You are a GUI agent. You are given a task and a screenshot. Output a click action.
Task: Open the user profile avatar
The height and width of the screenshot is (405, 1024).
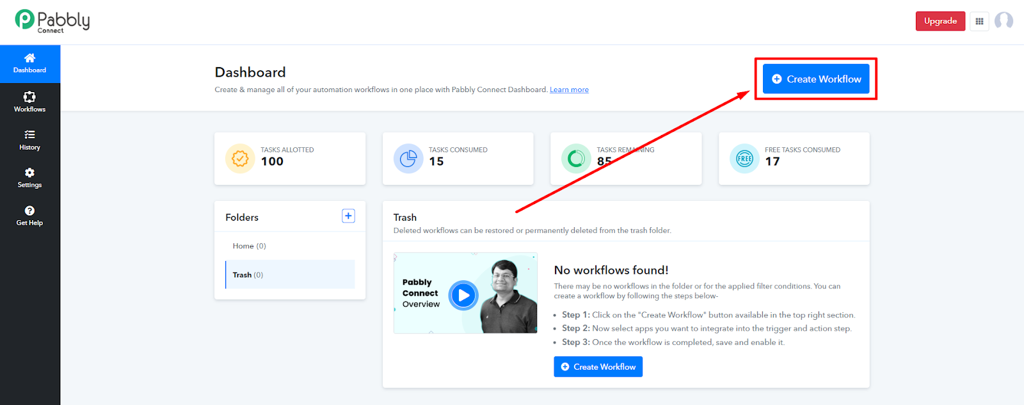tap(1004, 21)
